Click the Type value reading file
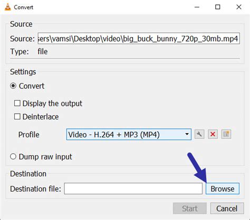 (x=43, y=52)
